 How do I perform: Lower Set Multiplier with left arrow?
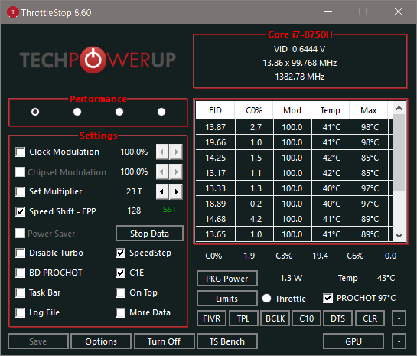click(162, 191)
